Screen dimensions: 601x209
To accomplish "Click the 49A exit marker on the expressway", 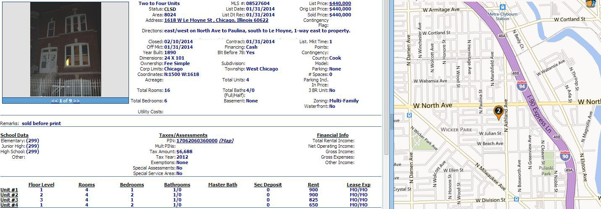I will coord(569,170).
